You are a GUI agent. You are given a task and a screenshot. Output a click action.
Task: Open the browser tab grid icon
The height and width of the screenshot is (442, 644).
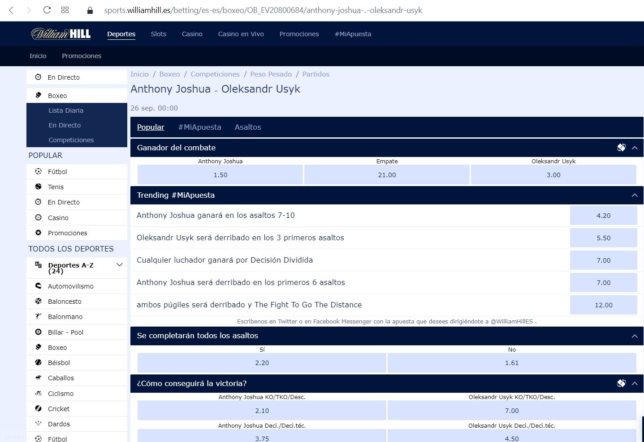click(65, 10)
